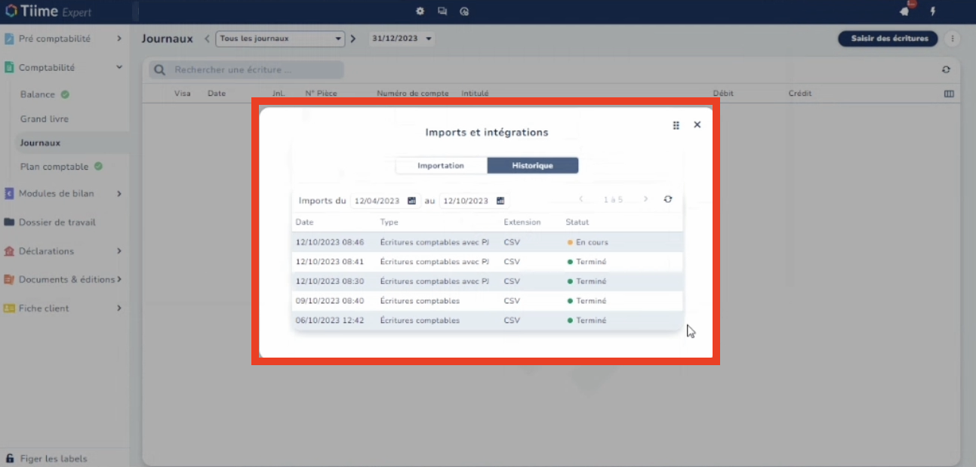
Task: Click the refresh icon in import history
Action: [x=668, y=199]
